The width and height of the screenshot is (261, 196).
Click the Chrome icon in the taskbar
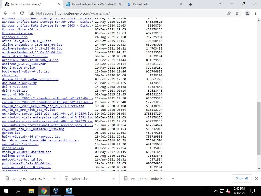[x=44, y=191]
